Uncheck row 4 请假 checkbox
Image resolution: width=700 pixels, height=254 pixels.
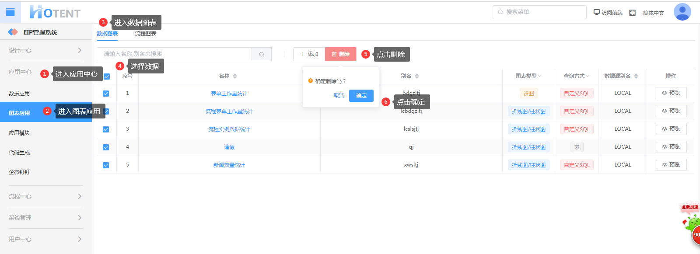106,147
